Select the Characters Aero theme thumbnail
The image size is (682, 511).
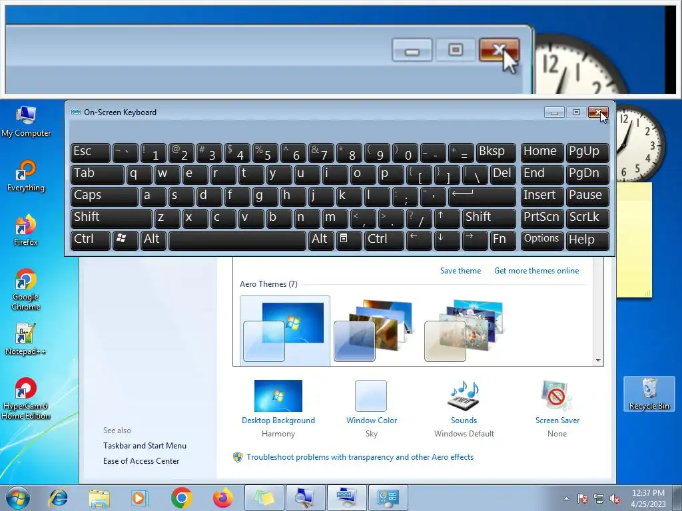click(464, 331)
